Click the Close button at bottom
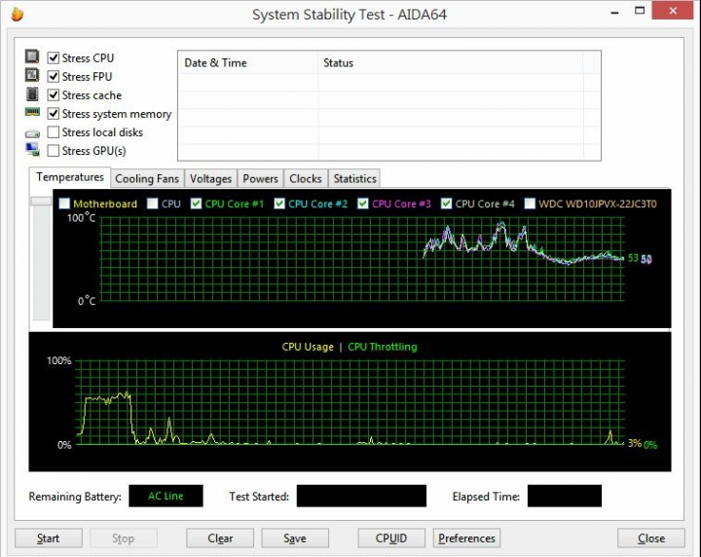701x557 pixels. 651,538
